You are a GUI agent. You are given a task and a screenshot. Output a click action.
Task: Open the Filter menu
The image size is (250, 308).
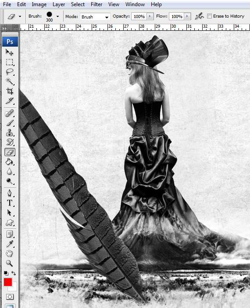(96, 4)
